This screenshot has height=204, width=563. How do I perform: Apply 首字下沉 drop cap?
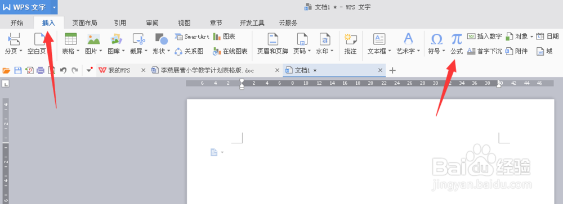tap(484, 51)
